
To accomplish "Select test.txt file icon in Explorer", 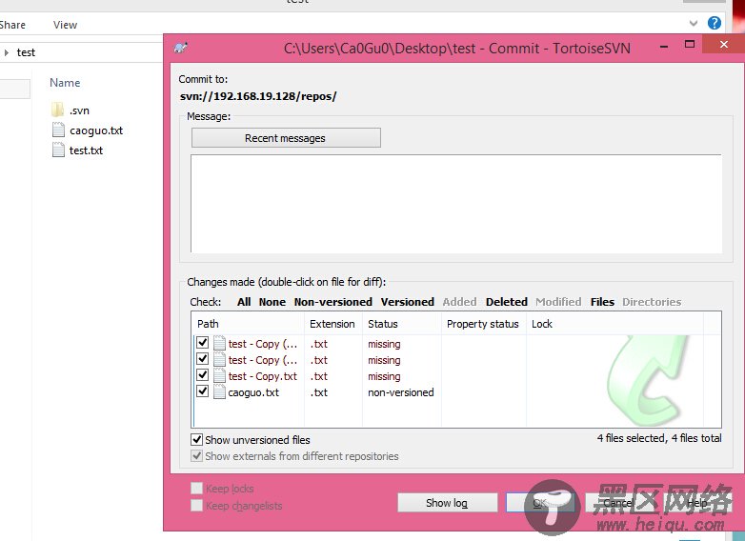I will [x=58, y=150].
